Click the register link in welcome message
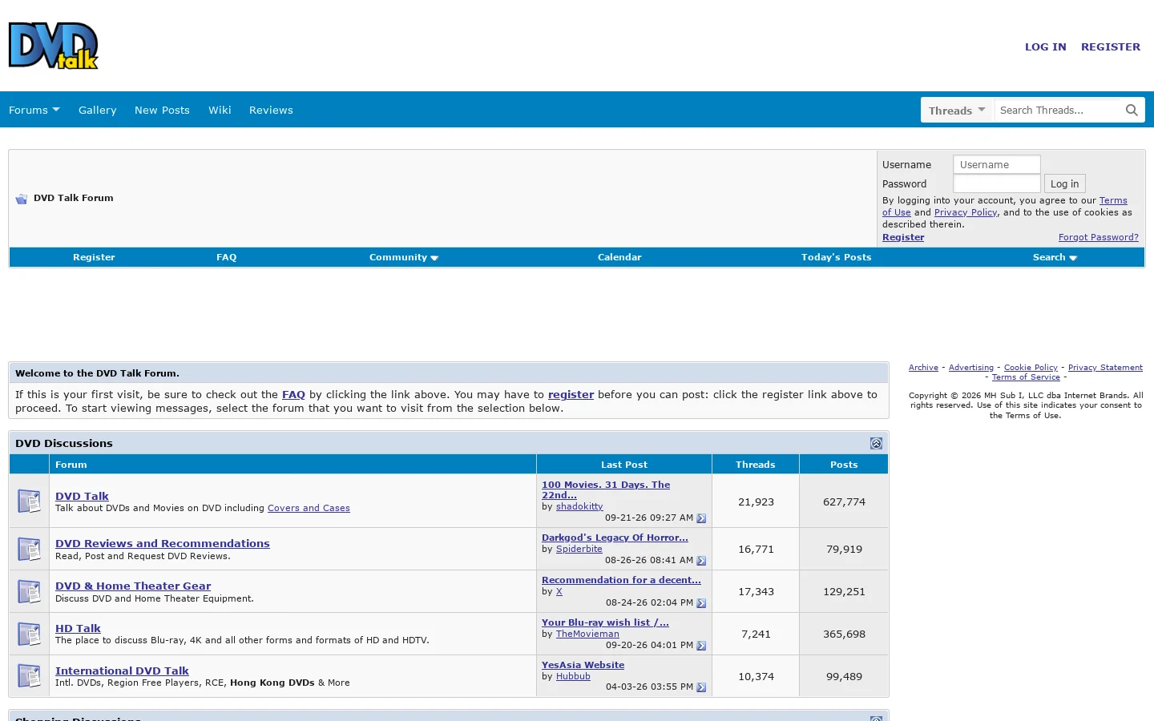 tap(571, 394)
